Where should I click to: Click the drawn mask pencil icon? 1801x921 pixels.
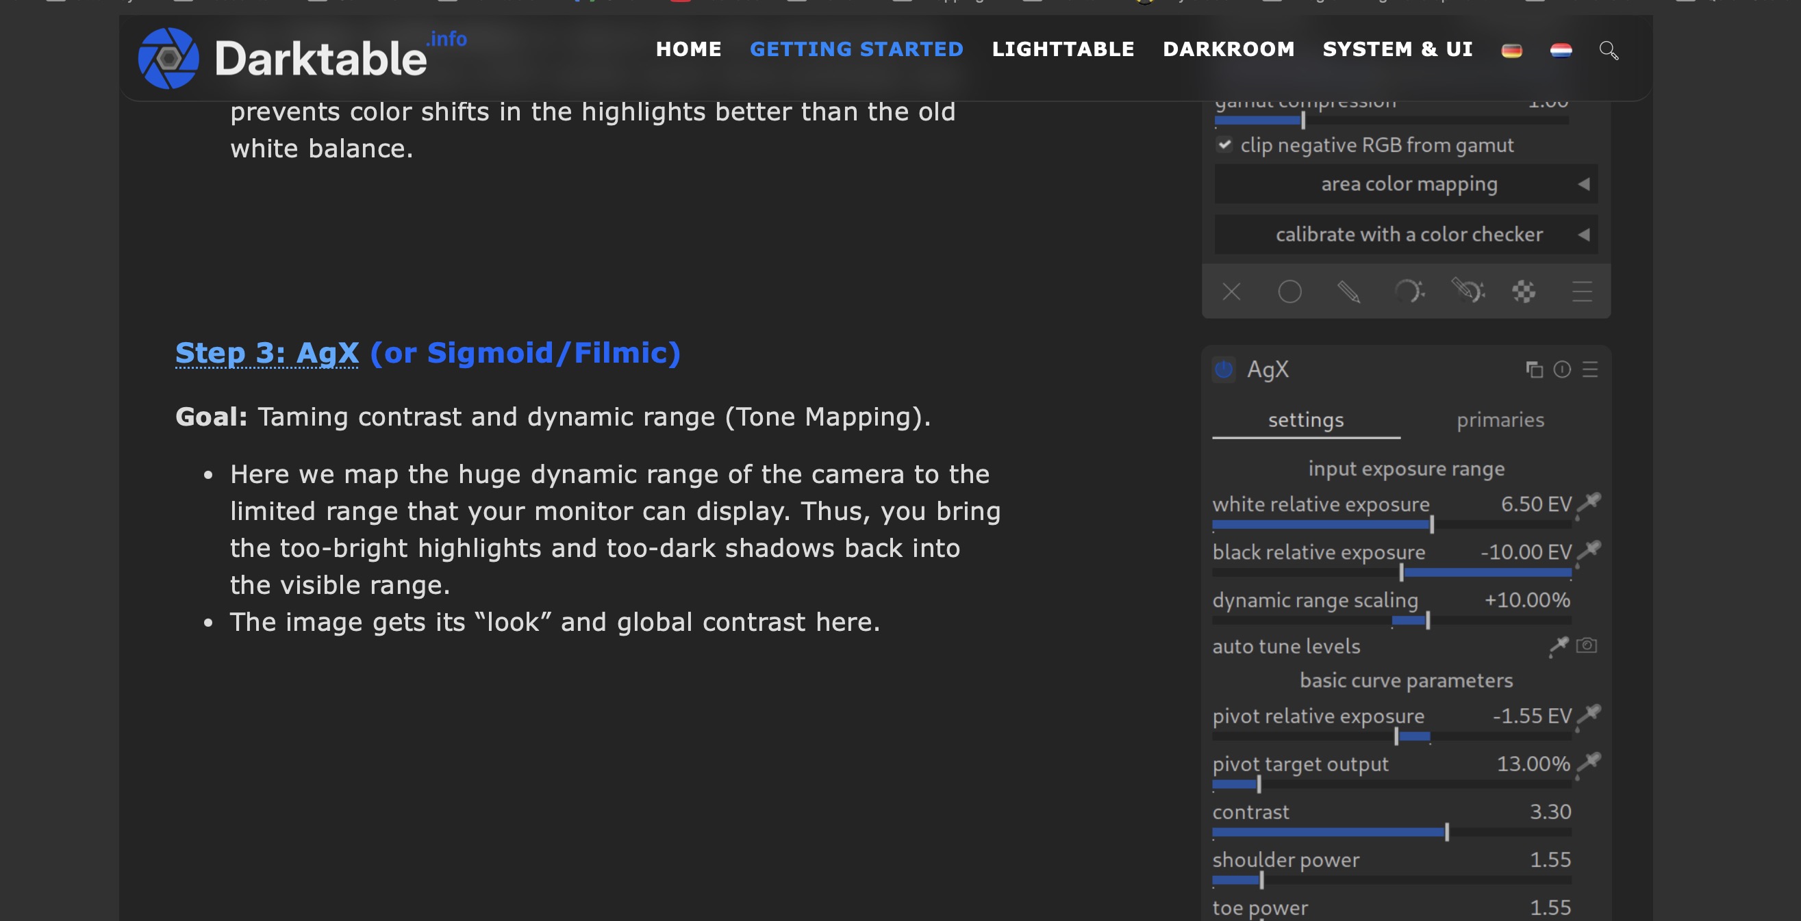1348,291
